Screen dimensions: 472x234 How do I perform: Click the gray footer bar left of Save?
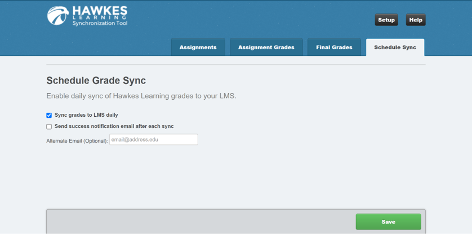(197, 222)
